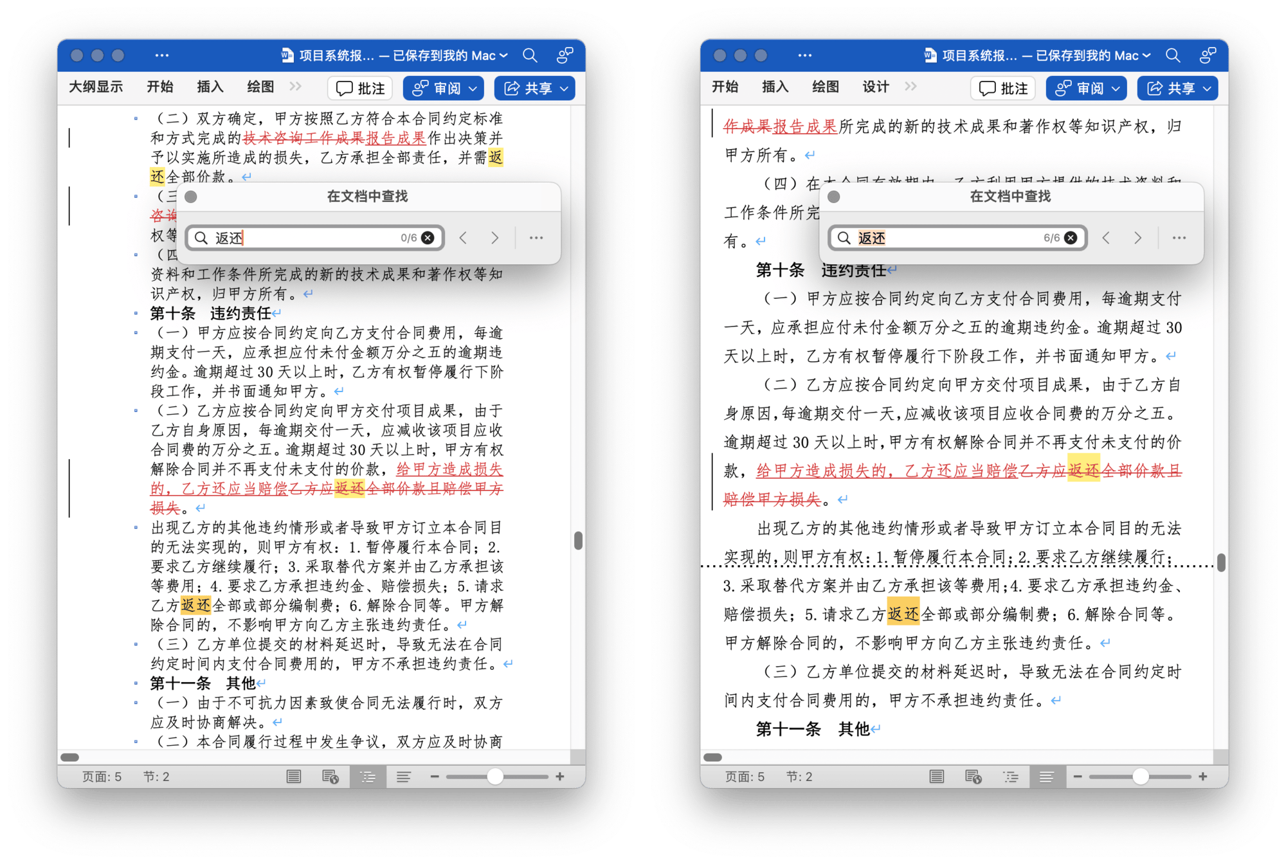This screenshot has height=864, width=1286.
Task: Go to next match in the right find panel
Action: click(1137, 238)
